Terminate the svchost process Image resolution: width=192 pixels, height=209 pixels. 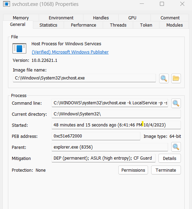point(166,170)
